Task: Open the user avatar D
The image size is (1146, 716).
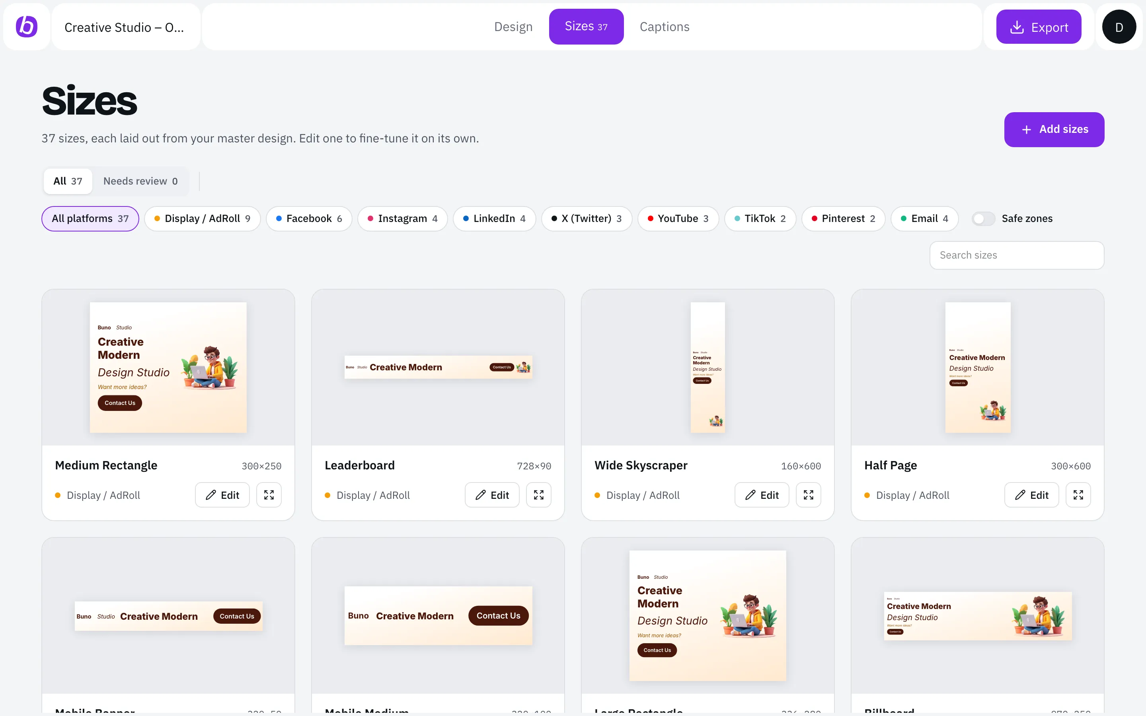Action: tap(1119, 27)
